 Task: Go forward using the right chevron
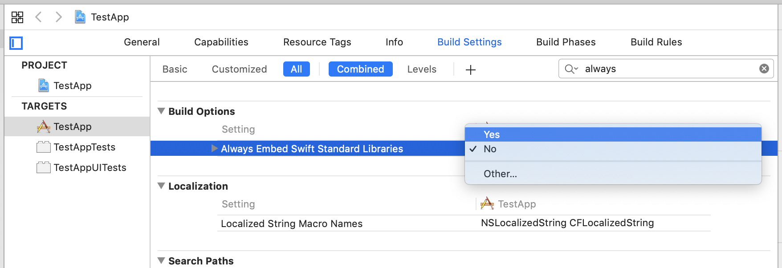tap(58, 17)
